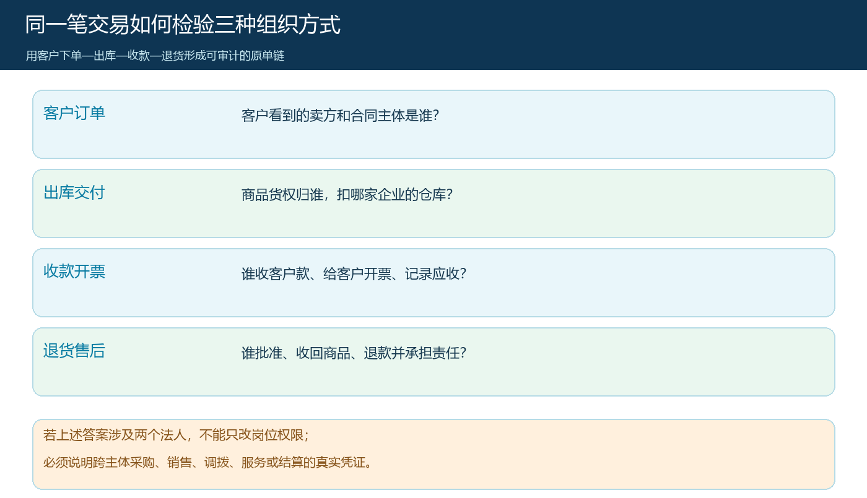Select the text 谁批准、收回商品、退款并承担责任?
Image resolution: width=867 pixels, height=498 pixels.
(354, 353)
